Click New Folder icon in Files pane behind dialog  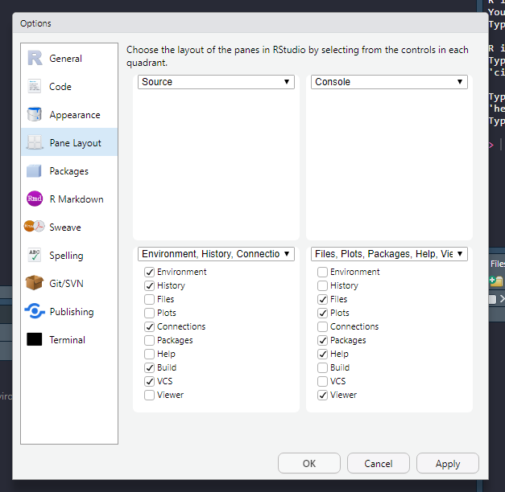pos(496,281)
